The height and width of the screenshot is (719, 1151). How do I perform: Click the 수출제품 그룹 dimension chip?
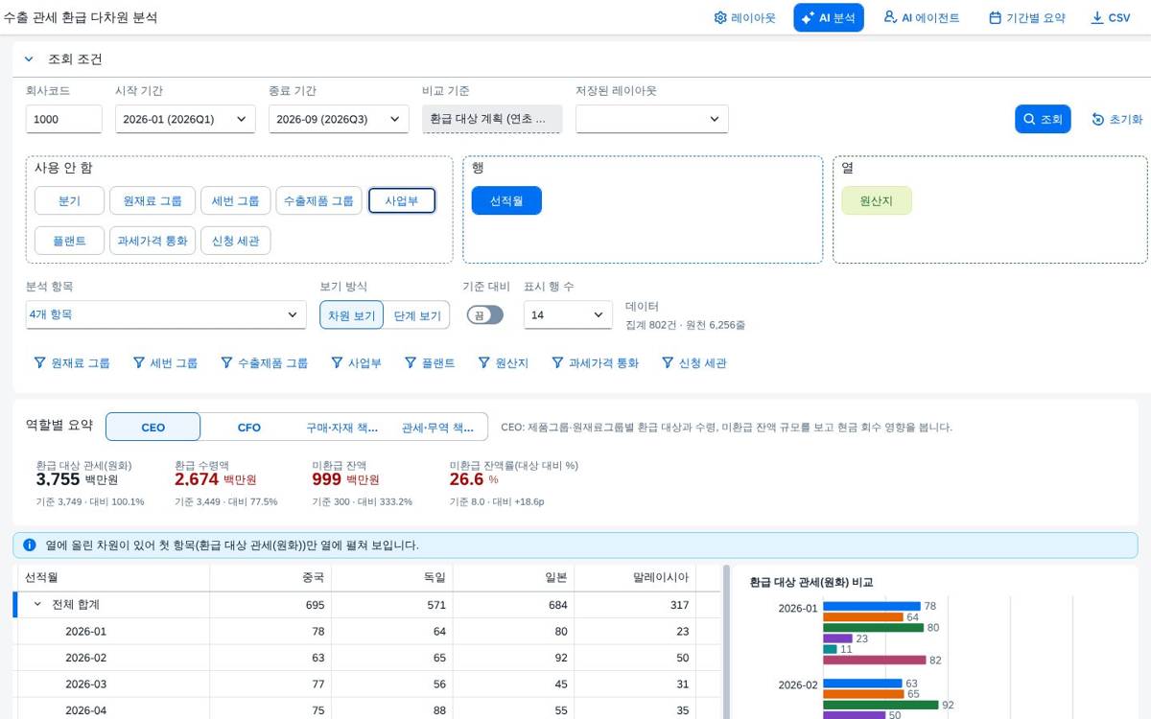coord(319,200)
